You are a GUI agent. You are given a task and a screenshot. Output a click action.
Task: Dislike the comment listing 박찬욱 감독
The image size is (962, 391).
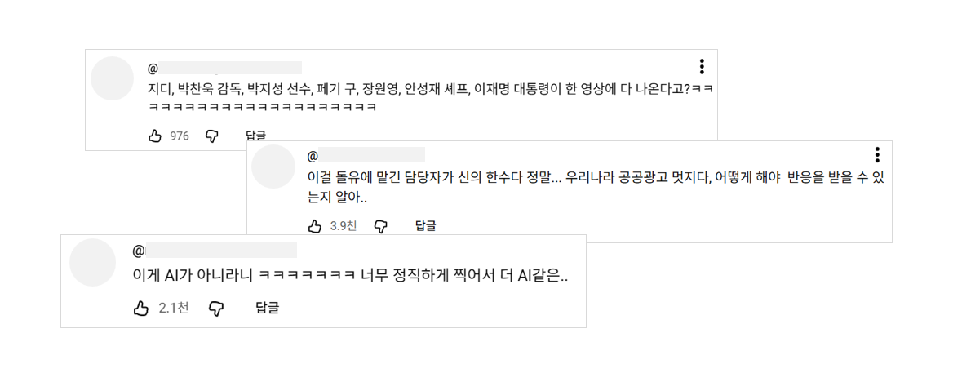click(212, 136)
